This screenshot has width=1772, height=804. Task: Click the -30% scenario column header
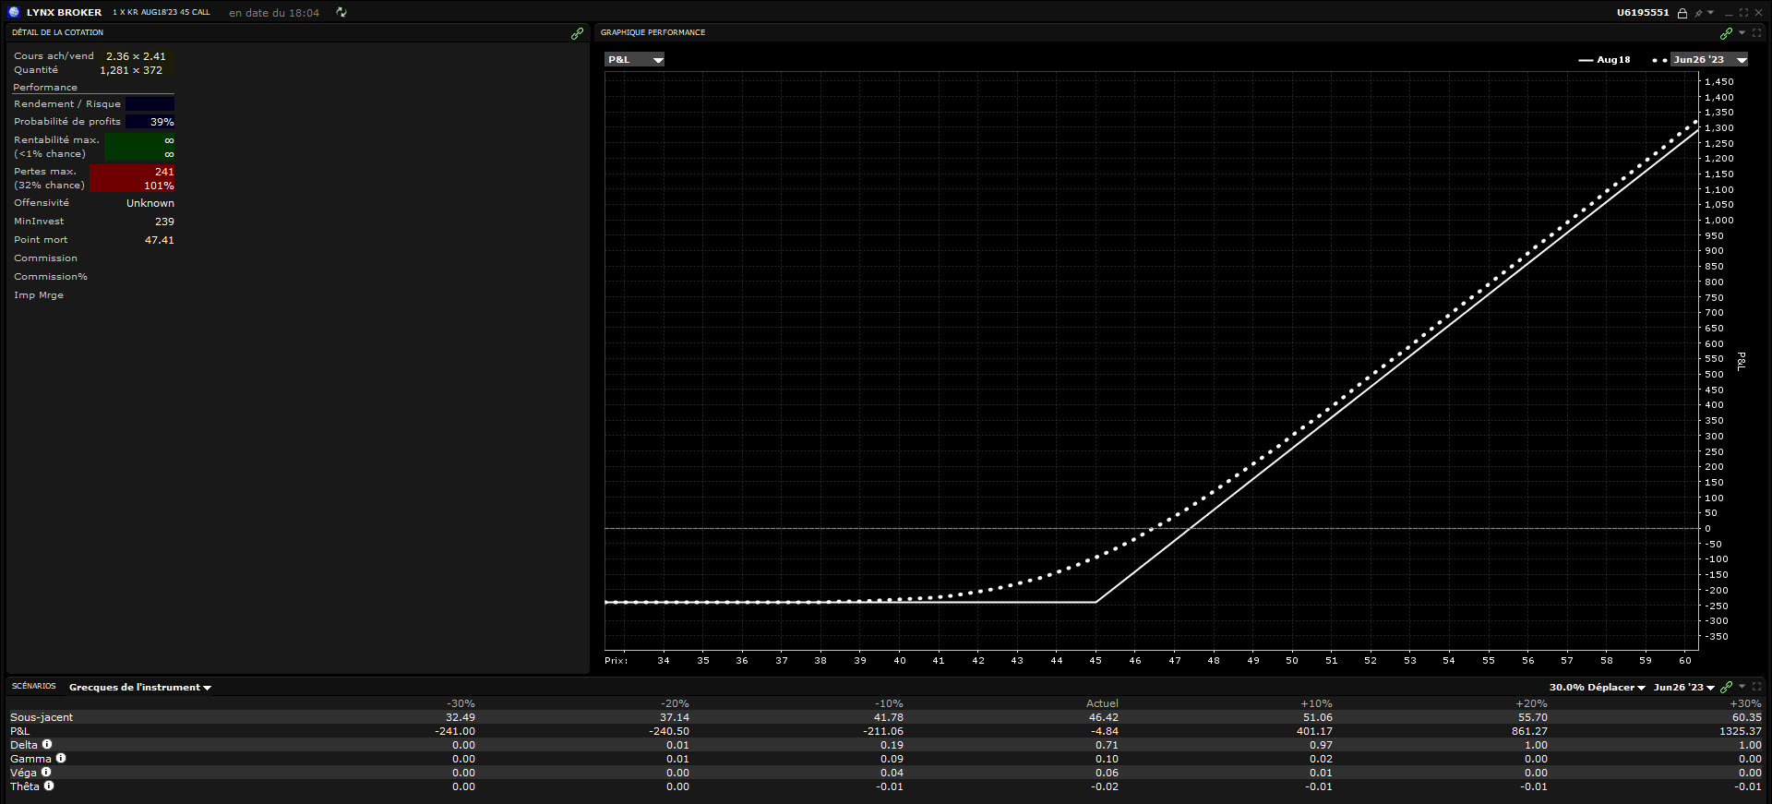tap(461, 703)
